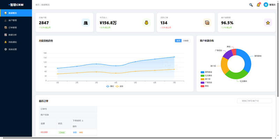Click the red 其他 pie slice
The height and width of the screenshot is (139, 279).
[x=234, y=52]
